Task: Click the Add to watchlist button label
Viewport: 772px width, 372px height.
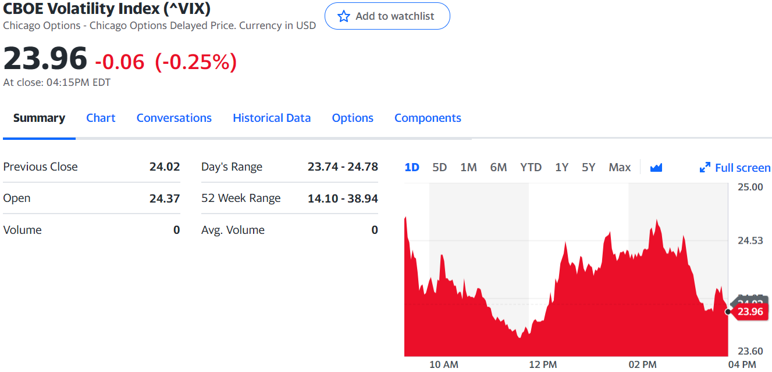Action: (x=395, y=16)
